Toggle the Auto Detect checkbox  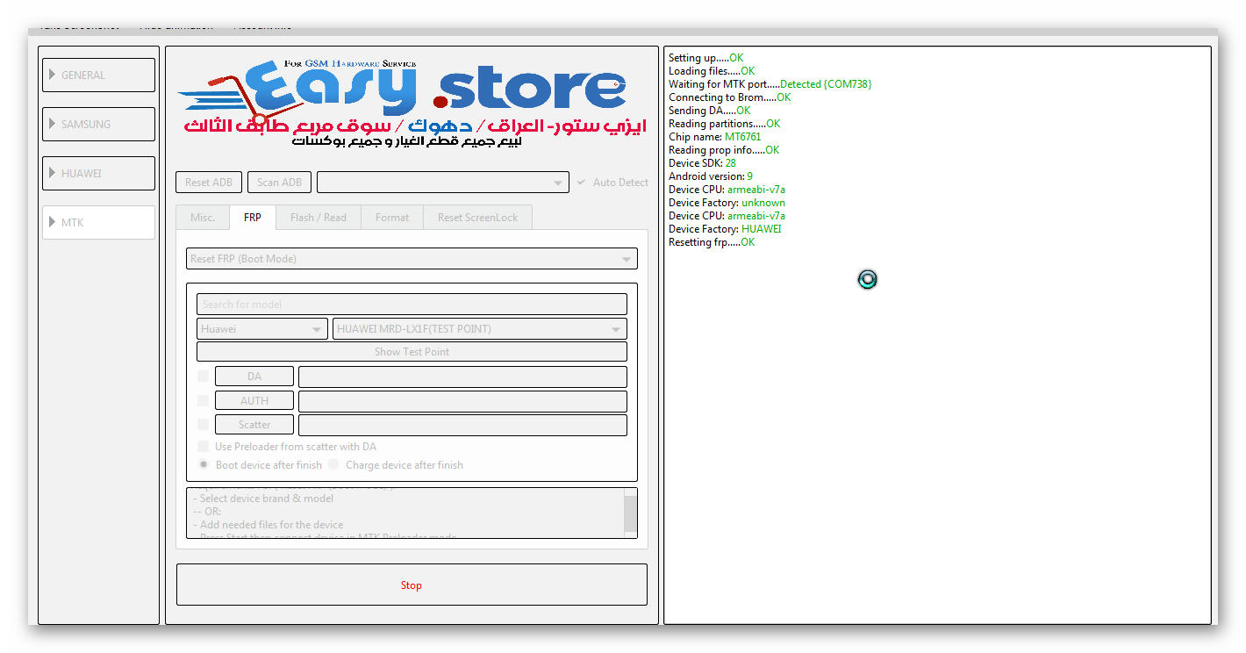click(x=612, y=183)
